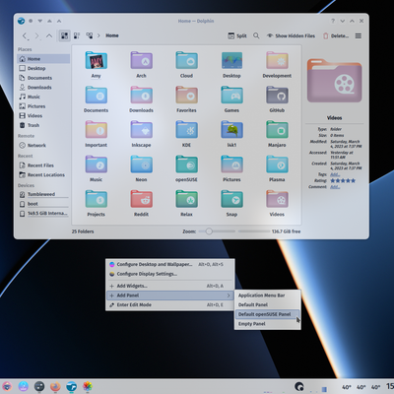Select Music in Places sidebar
This screenshot has height=394, width=394.
click(x=43, y=97)
